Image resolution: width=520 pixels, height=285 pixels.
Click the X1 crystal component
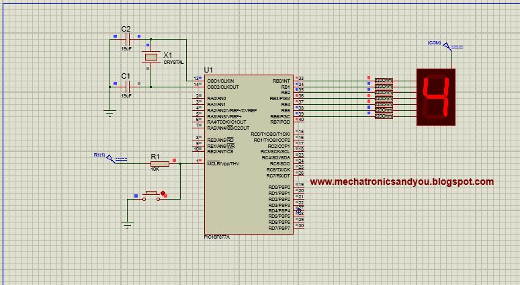click(x=151, y=57)
